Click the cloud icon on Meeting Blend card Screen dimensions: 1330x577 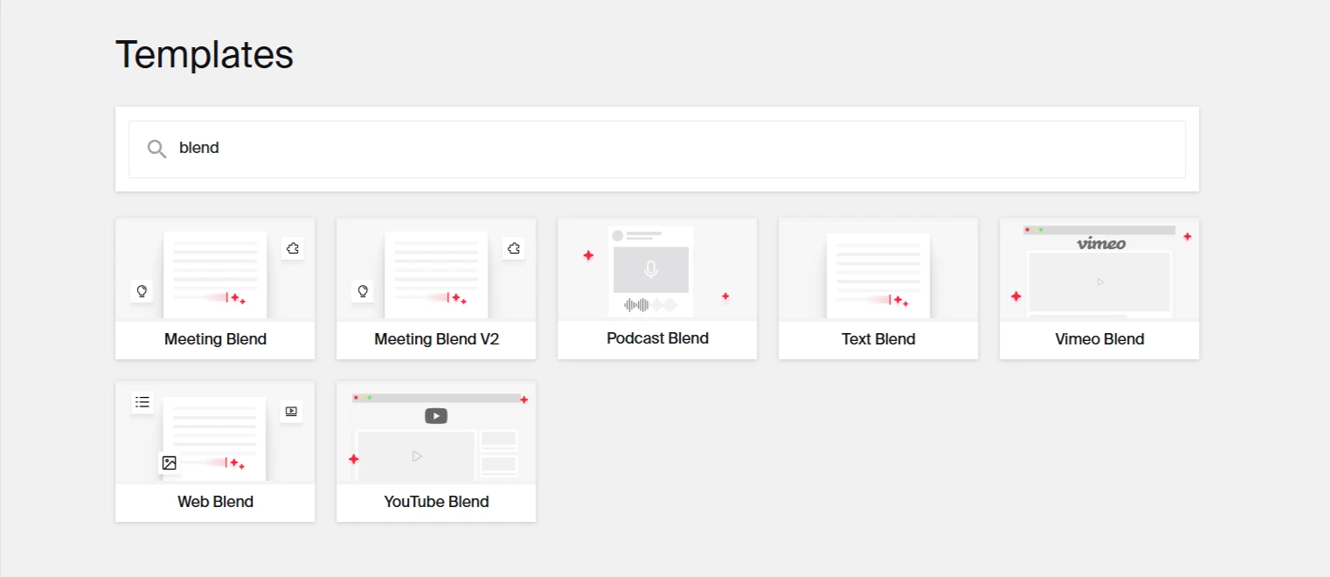(293, 248)
